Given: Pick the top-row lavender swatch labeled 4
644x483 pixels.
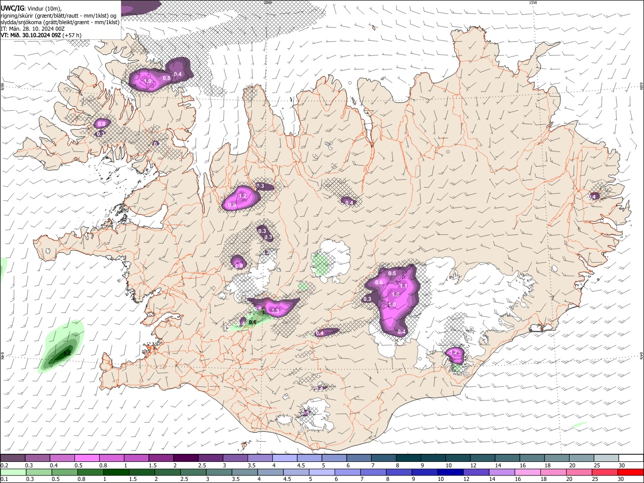Looking at the screenshot, I should (285, 458).
